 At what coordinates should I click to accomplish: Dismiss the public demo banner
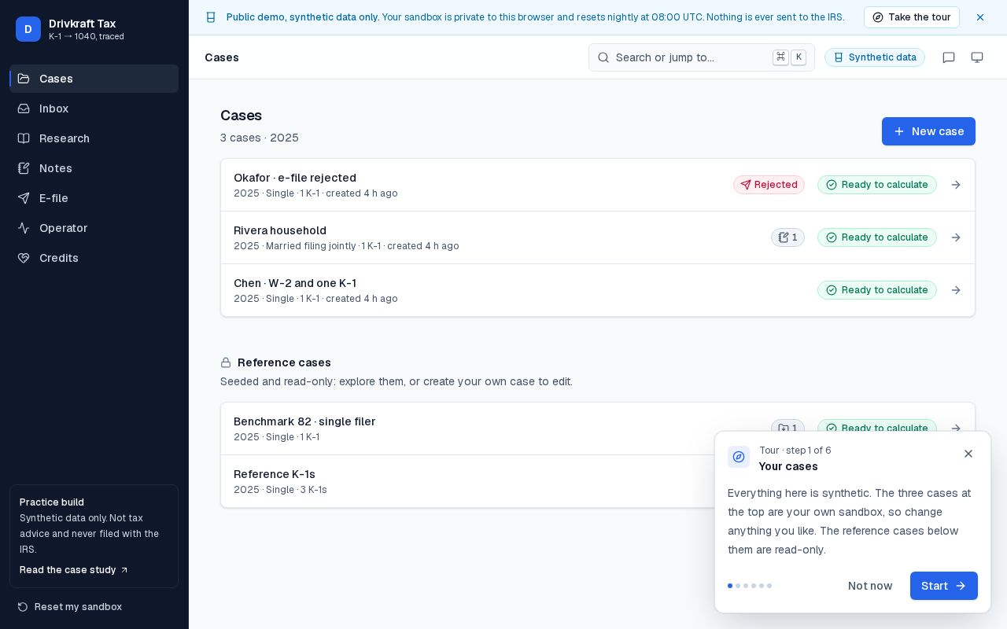980,17
